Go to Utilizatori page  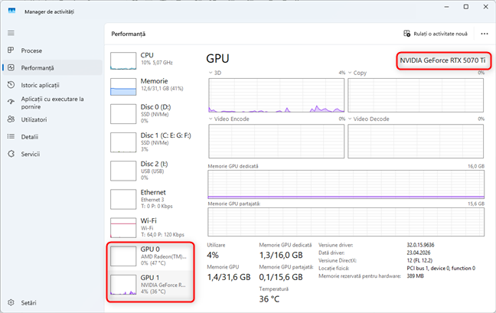53,119
